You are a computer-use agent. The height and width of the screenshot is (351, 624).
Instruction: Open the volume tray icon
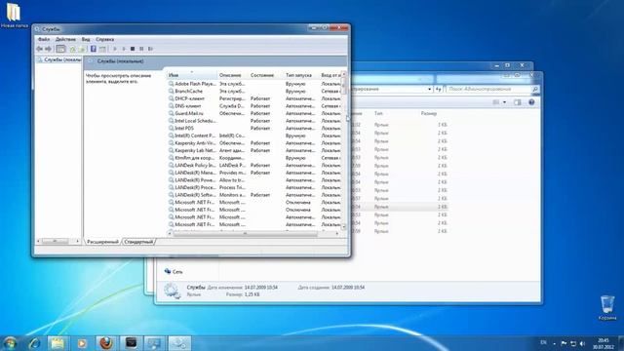coord(582,343)
